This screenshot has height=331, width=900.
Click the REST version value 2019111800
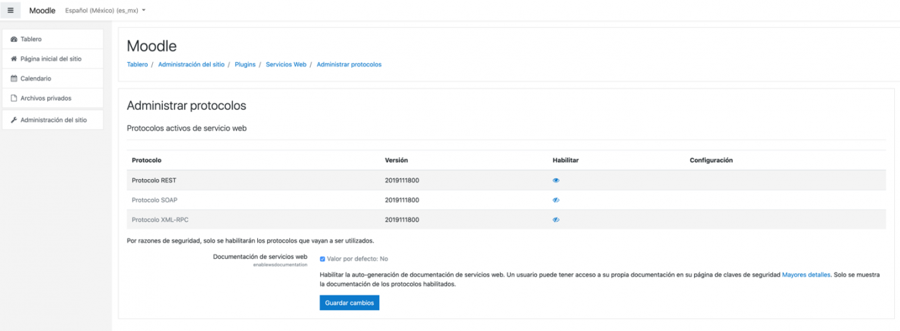(x=402, y=180)
